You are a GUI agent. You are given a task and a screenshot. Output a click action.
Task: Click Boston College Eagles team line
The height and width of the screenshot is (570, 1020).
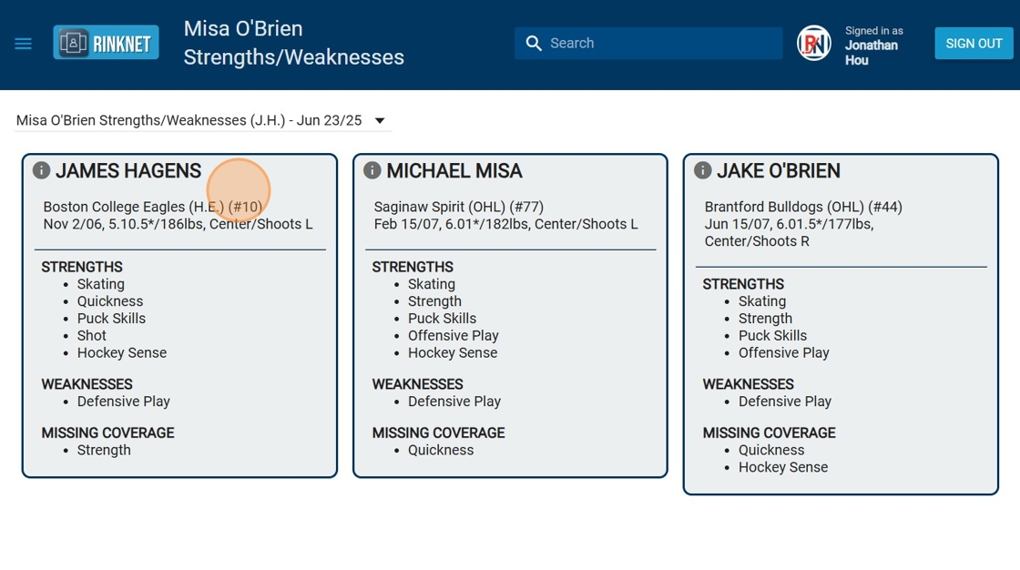[x=152, y=207]
